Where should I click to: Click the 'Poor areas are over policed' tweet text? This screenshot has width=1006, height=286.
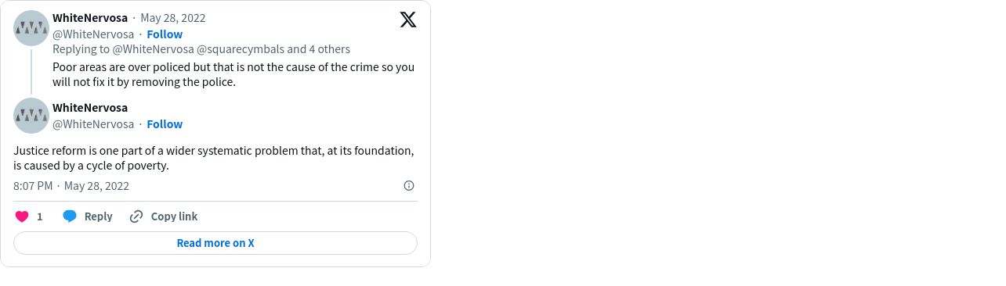(233, 74)
